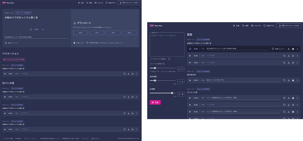Unfavorite the 海の波の音 sound via its star
303x141 pixels.
tap(293, 80)
